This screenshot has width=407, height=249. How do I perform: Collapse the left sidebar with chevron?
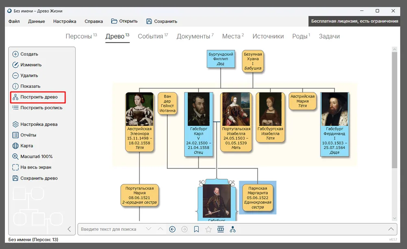pyautogui.click(x=69, y=229)
